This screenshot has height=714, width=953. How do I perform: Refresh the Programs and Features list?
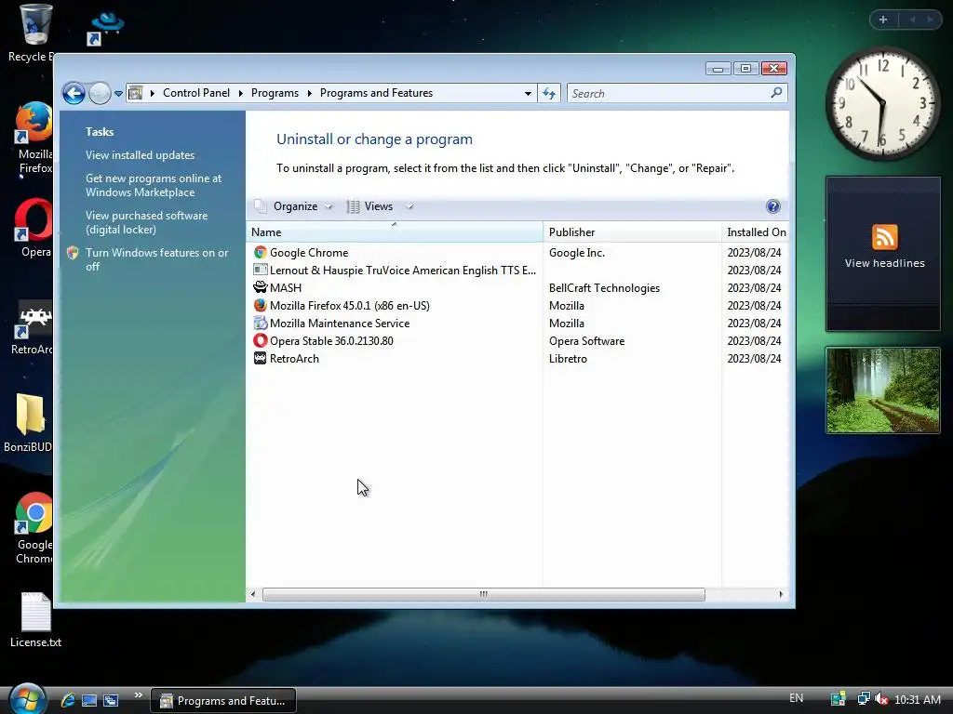click(x=549, y=94)
